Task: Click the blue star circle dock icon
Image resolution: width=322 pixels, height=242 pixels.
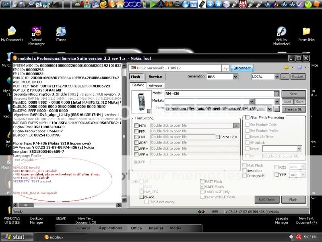Action: 218,4
